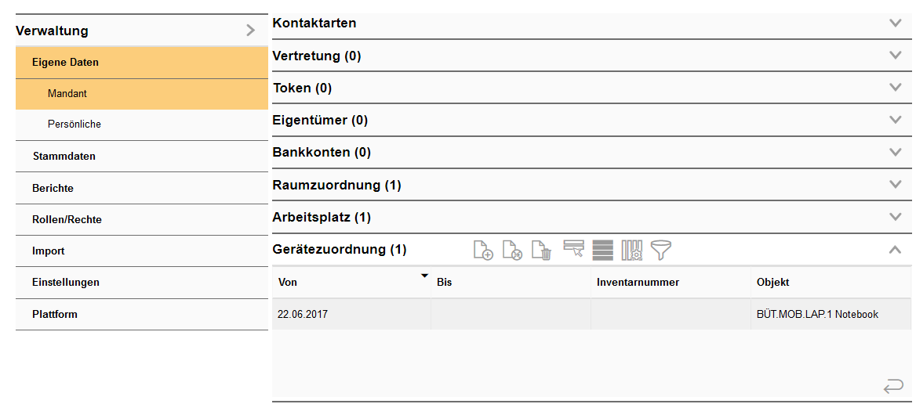This screenshot has width=916, height=404.
Task: Click the row selection cursor icon
Action: point(573,250)
